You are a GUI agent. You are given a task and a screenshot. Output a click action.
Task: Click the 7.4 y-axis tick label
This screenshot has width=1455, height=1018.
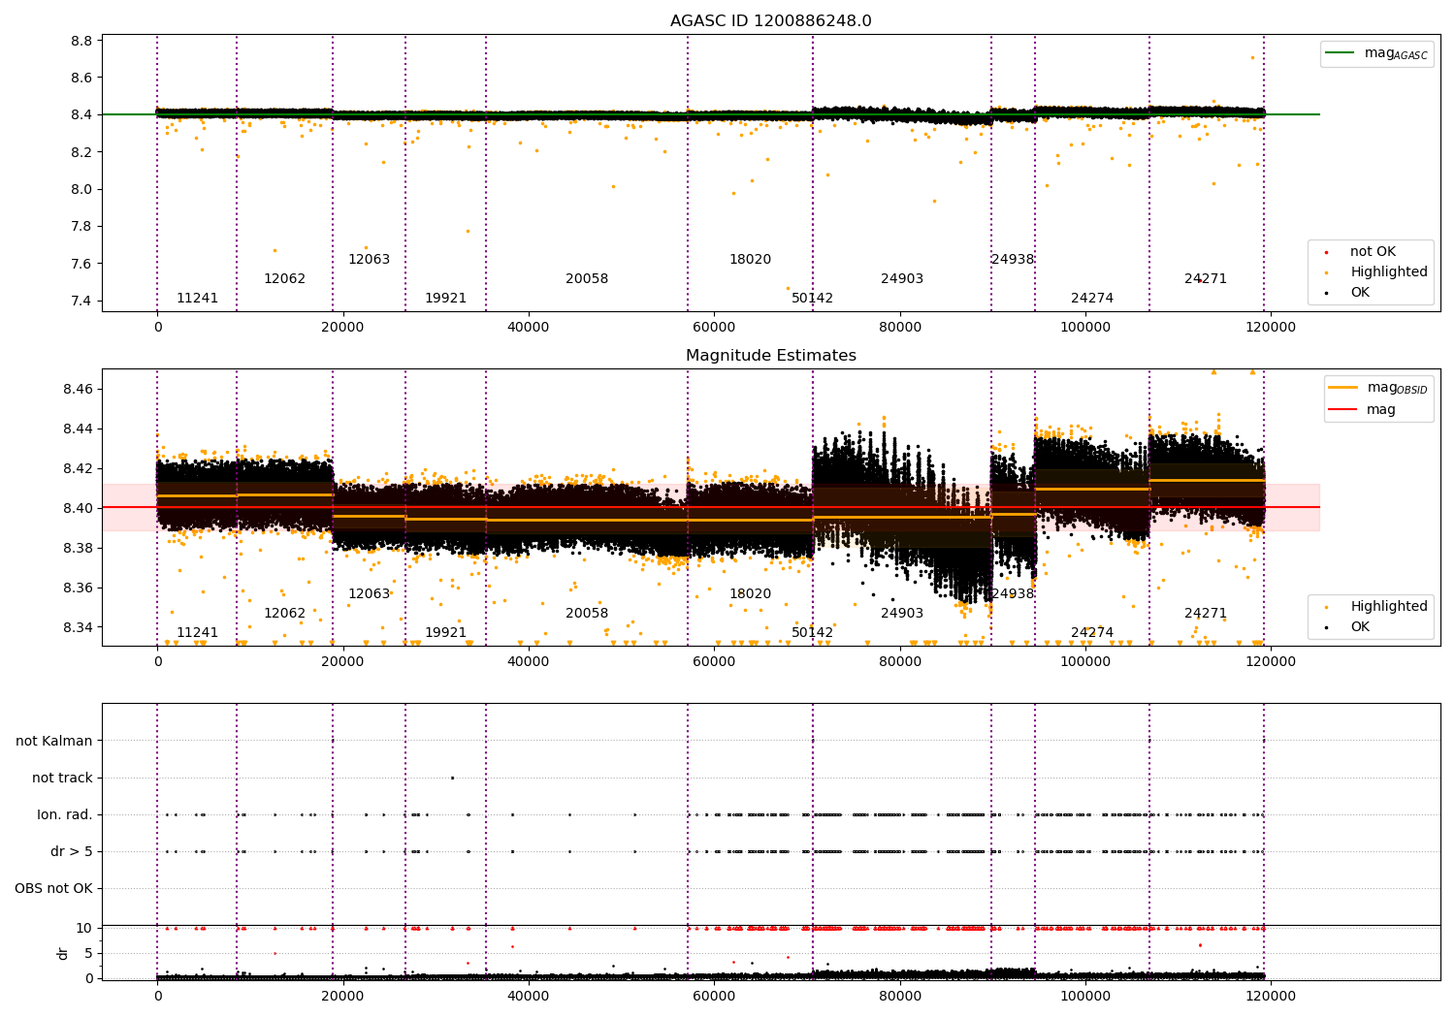[x=81, y=301]
